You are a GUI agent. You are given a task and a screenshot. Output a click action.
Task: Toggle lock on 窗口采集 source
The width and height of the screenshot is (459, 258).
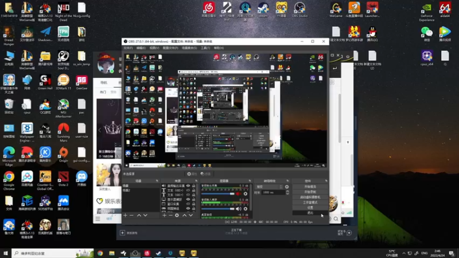pyautogui.click(x=193, y=204)
